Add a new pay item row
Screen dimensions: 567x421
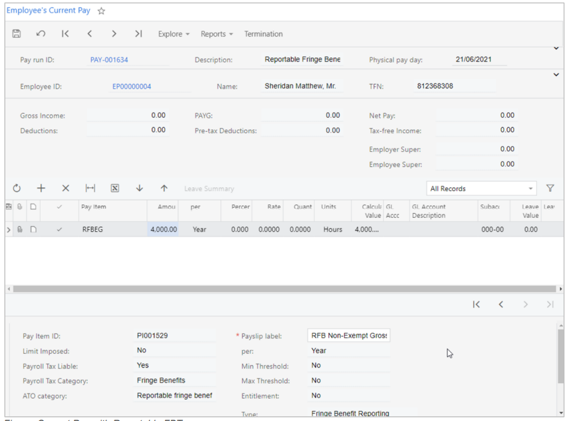[41, 189]
